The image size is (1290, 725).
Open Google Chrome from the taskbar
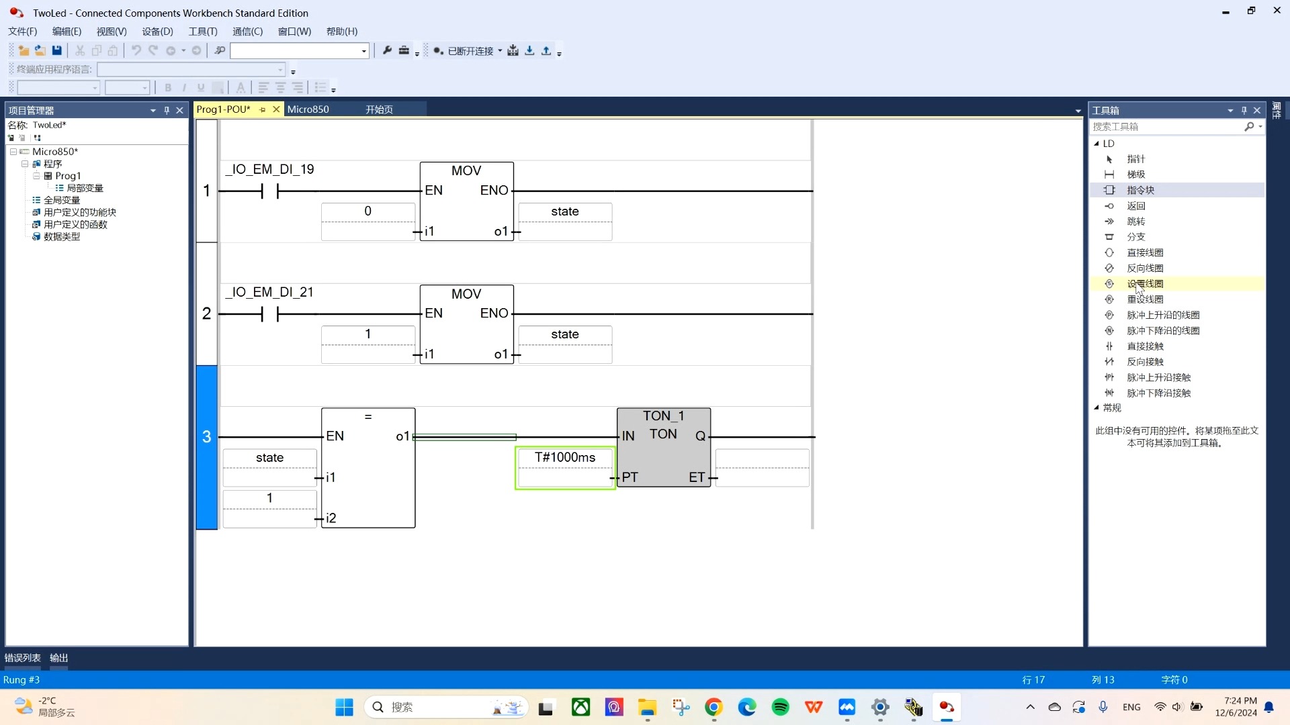714,707
